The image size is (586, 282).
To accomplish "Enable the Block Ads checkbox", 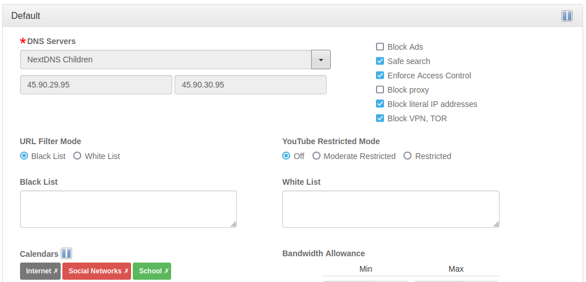I will [x=380, y=47].
